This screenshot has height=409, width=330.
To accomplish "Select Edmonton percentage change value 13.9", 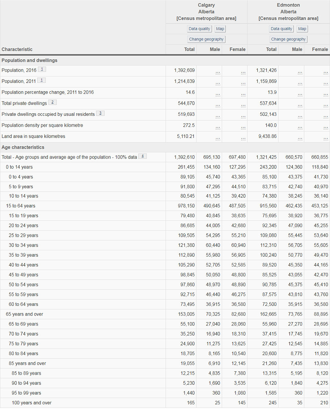I will tap(272, 92).
